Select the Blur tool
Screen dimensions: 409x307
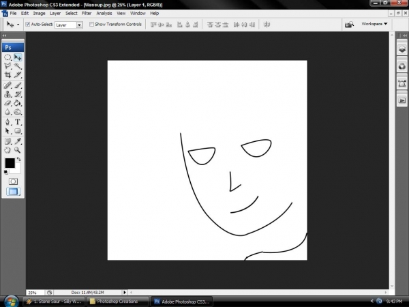pyautogui.click(x=7, y=112)
